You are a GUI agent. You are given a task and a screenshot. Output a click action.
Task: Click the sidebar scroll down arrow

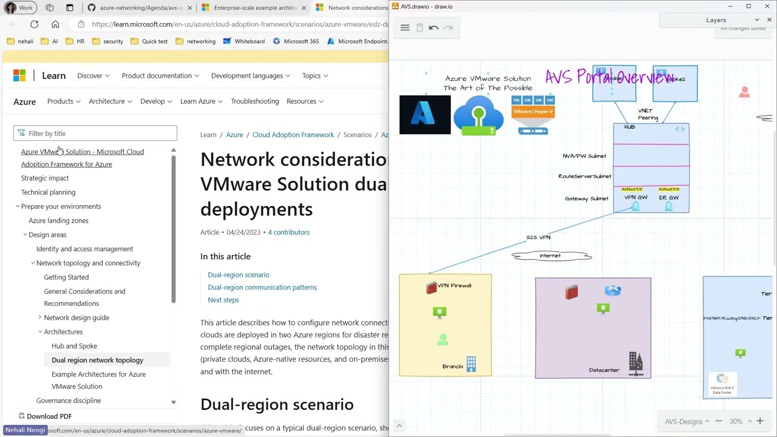tap(173, 402)
